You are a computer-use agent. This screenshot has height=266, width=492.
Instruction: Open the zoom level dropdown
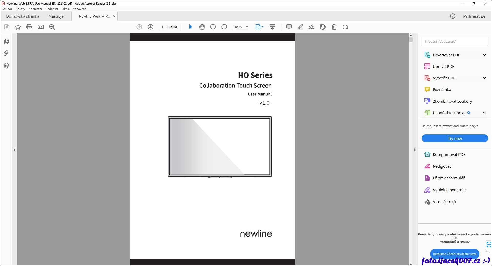pos(247,27)
